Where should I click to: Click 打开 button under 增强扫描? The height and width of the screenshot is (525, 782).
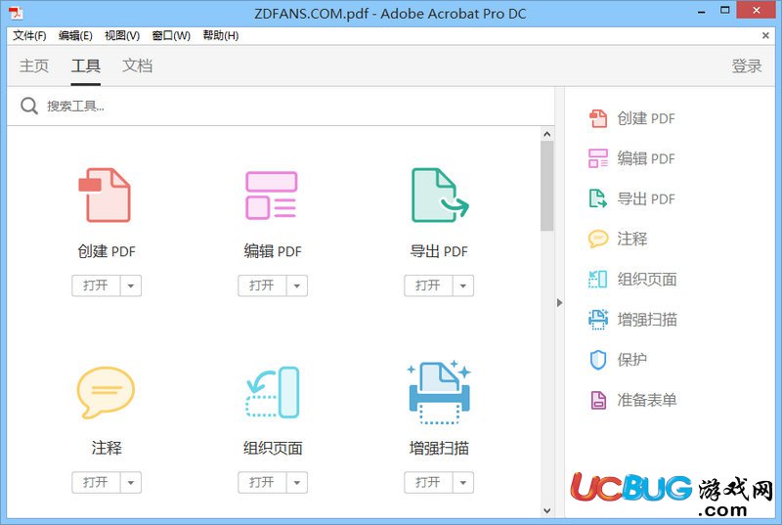coord(428,483)
